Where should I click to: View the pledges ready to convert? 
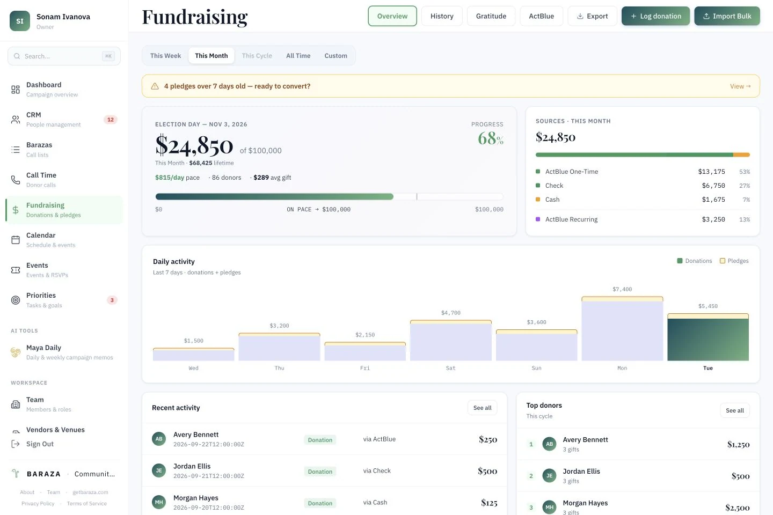(740, 86)
